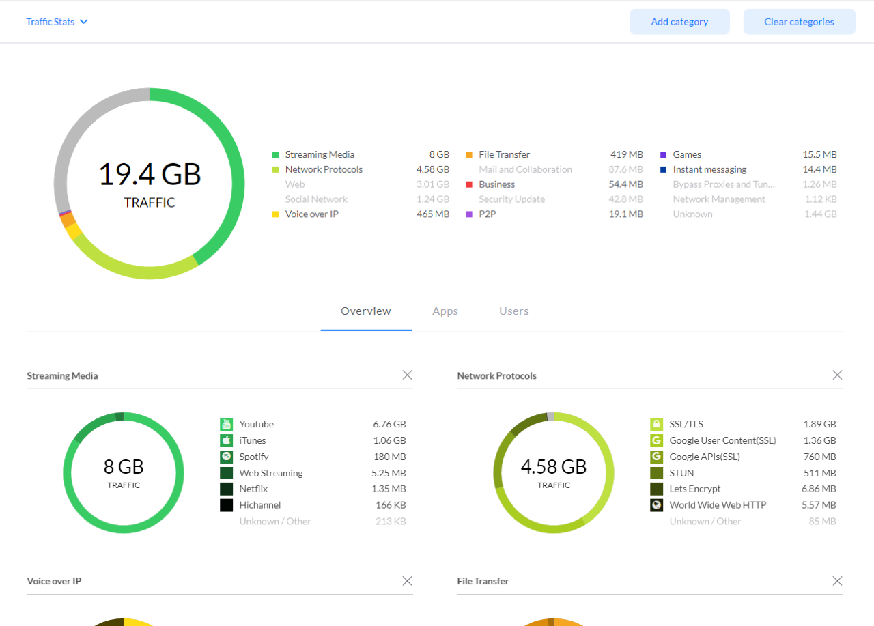
Task: Select the Overview tab
Action: click(366, 311)
